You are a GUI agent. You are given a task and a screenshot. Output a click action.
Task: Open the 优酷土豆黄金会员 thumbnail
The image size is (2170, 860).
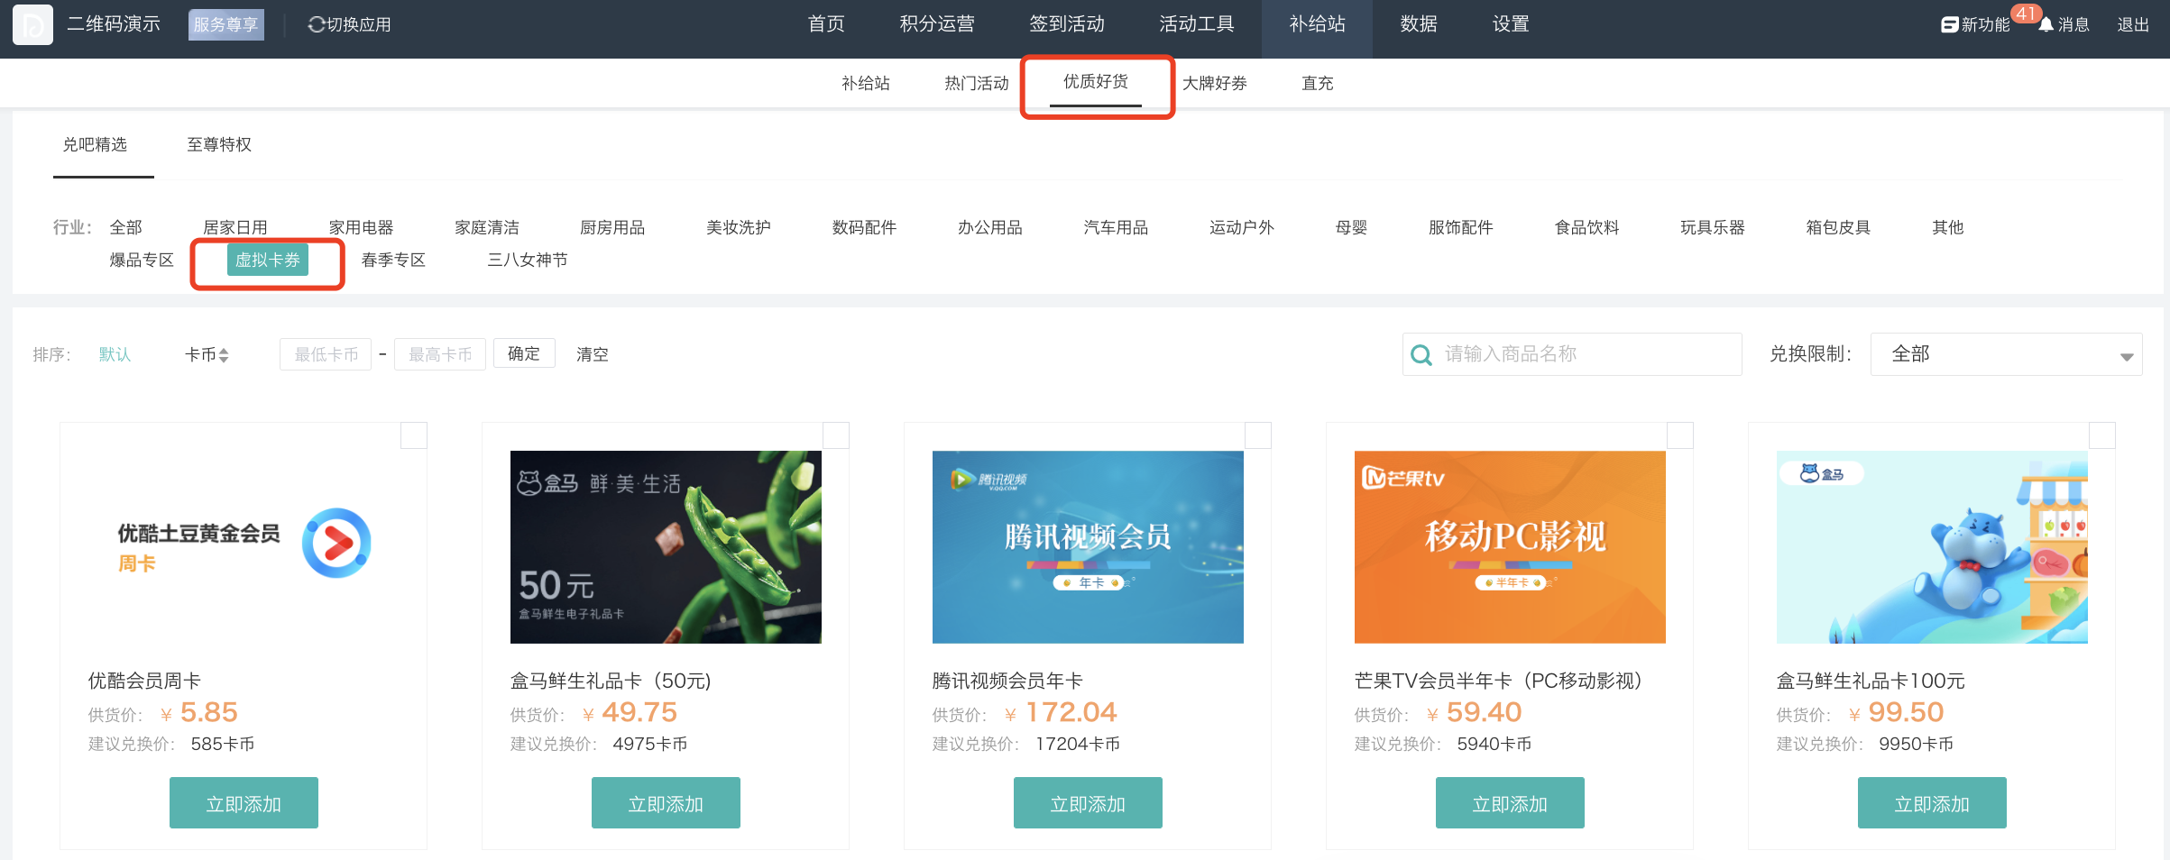pos(244,547)
